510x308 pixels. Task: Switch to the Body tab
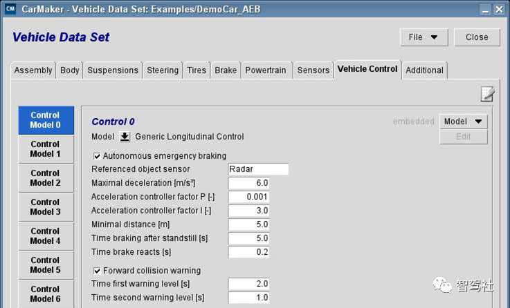click(x=70, y=70)
